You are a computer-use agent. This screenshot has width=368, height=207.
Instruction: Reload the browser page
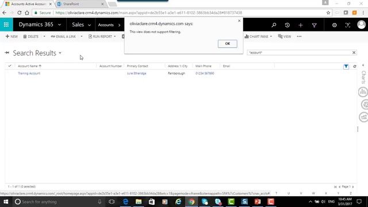tap(19, 13)
